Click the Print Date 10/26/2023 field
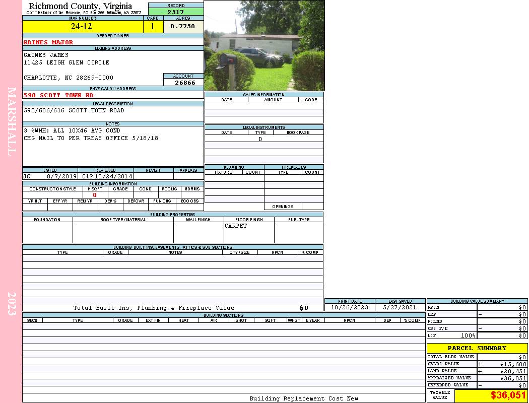The height and width of the screenshot is (403, 529). pos(350,307)
